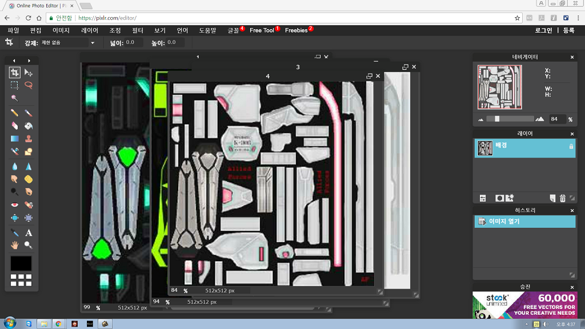Open the Freebies menu
Image resolution: width=585 pixels, height=329 pixels.
(x=296, y=30)
